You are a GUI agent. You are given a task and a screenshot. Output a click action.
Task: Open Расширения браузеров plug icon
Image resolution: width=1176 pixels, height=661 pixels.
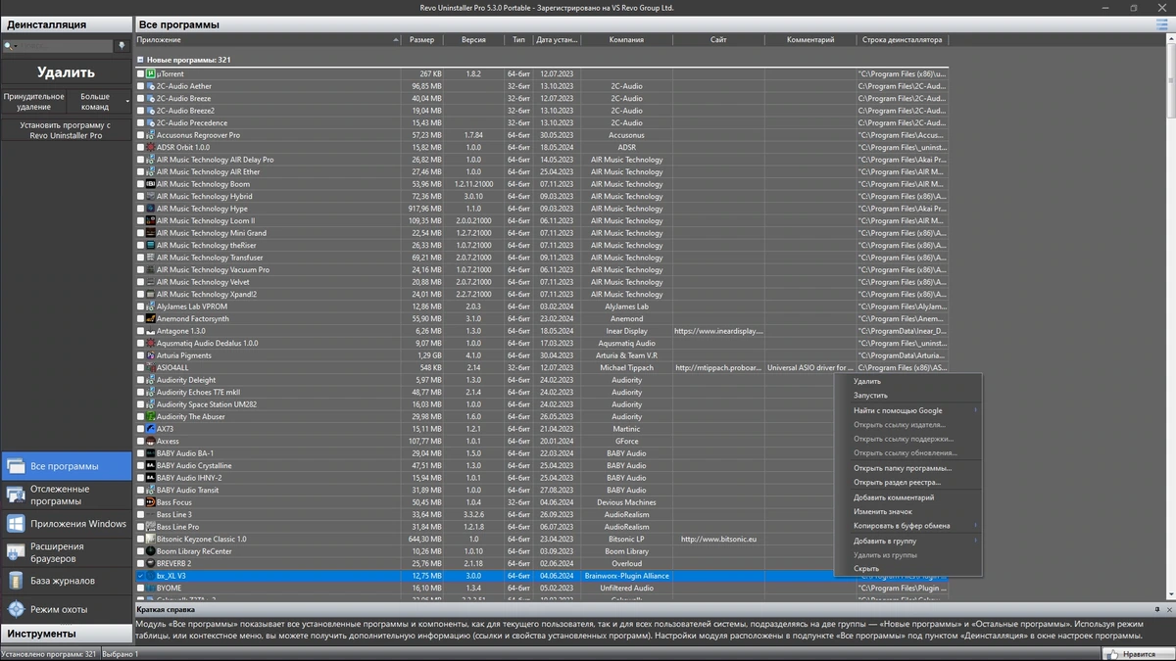[15, 552]
